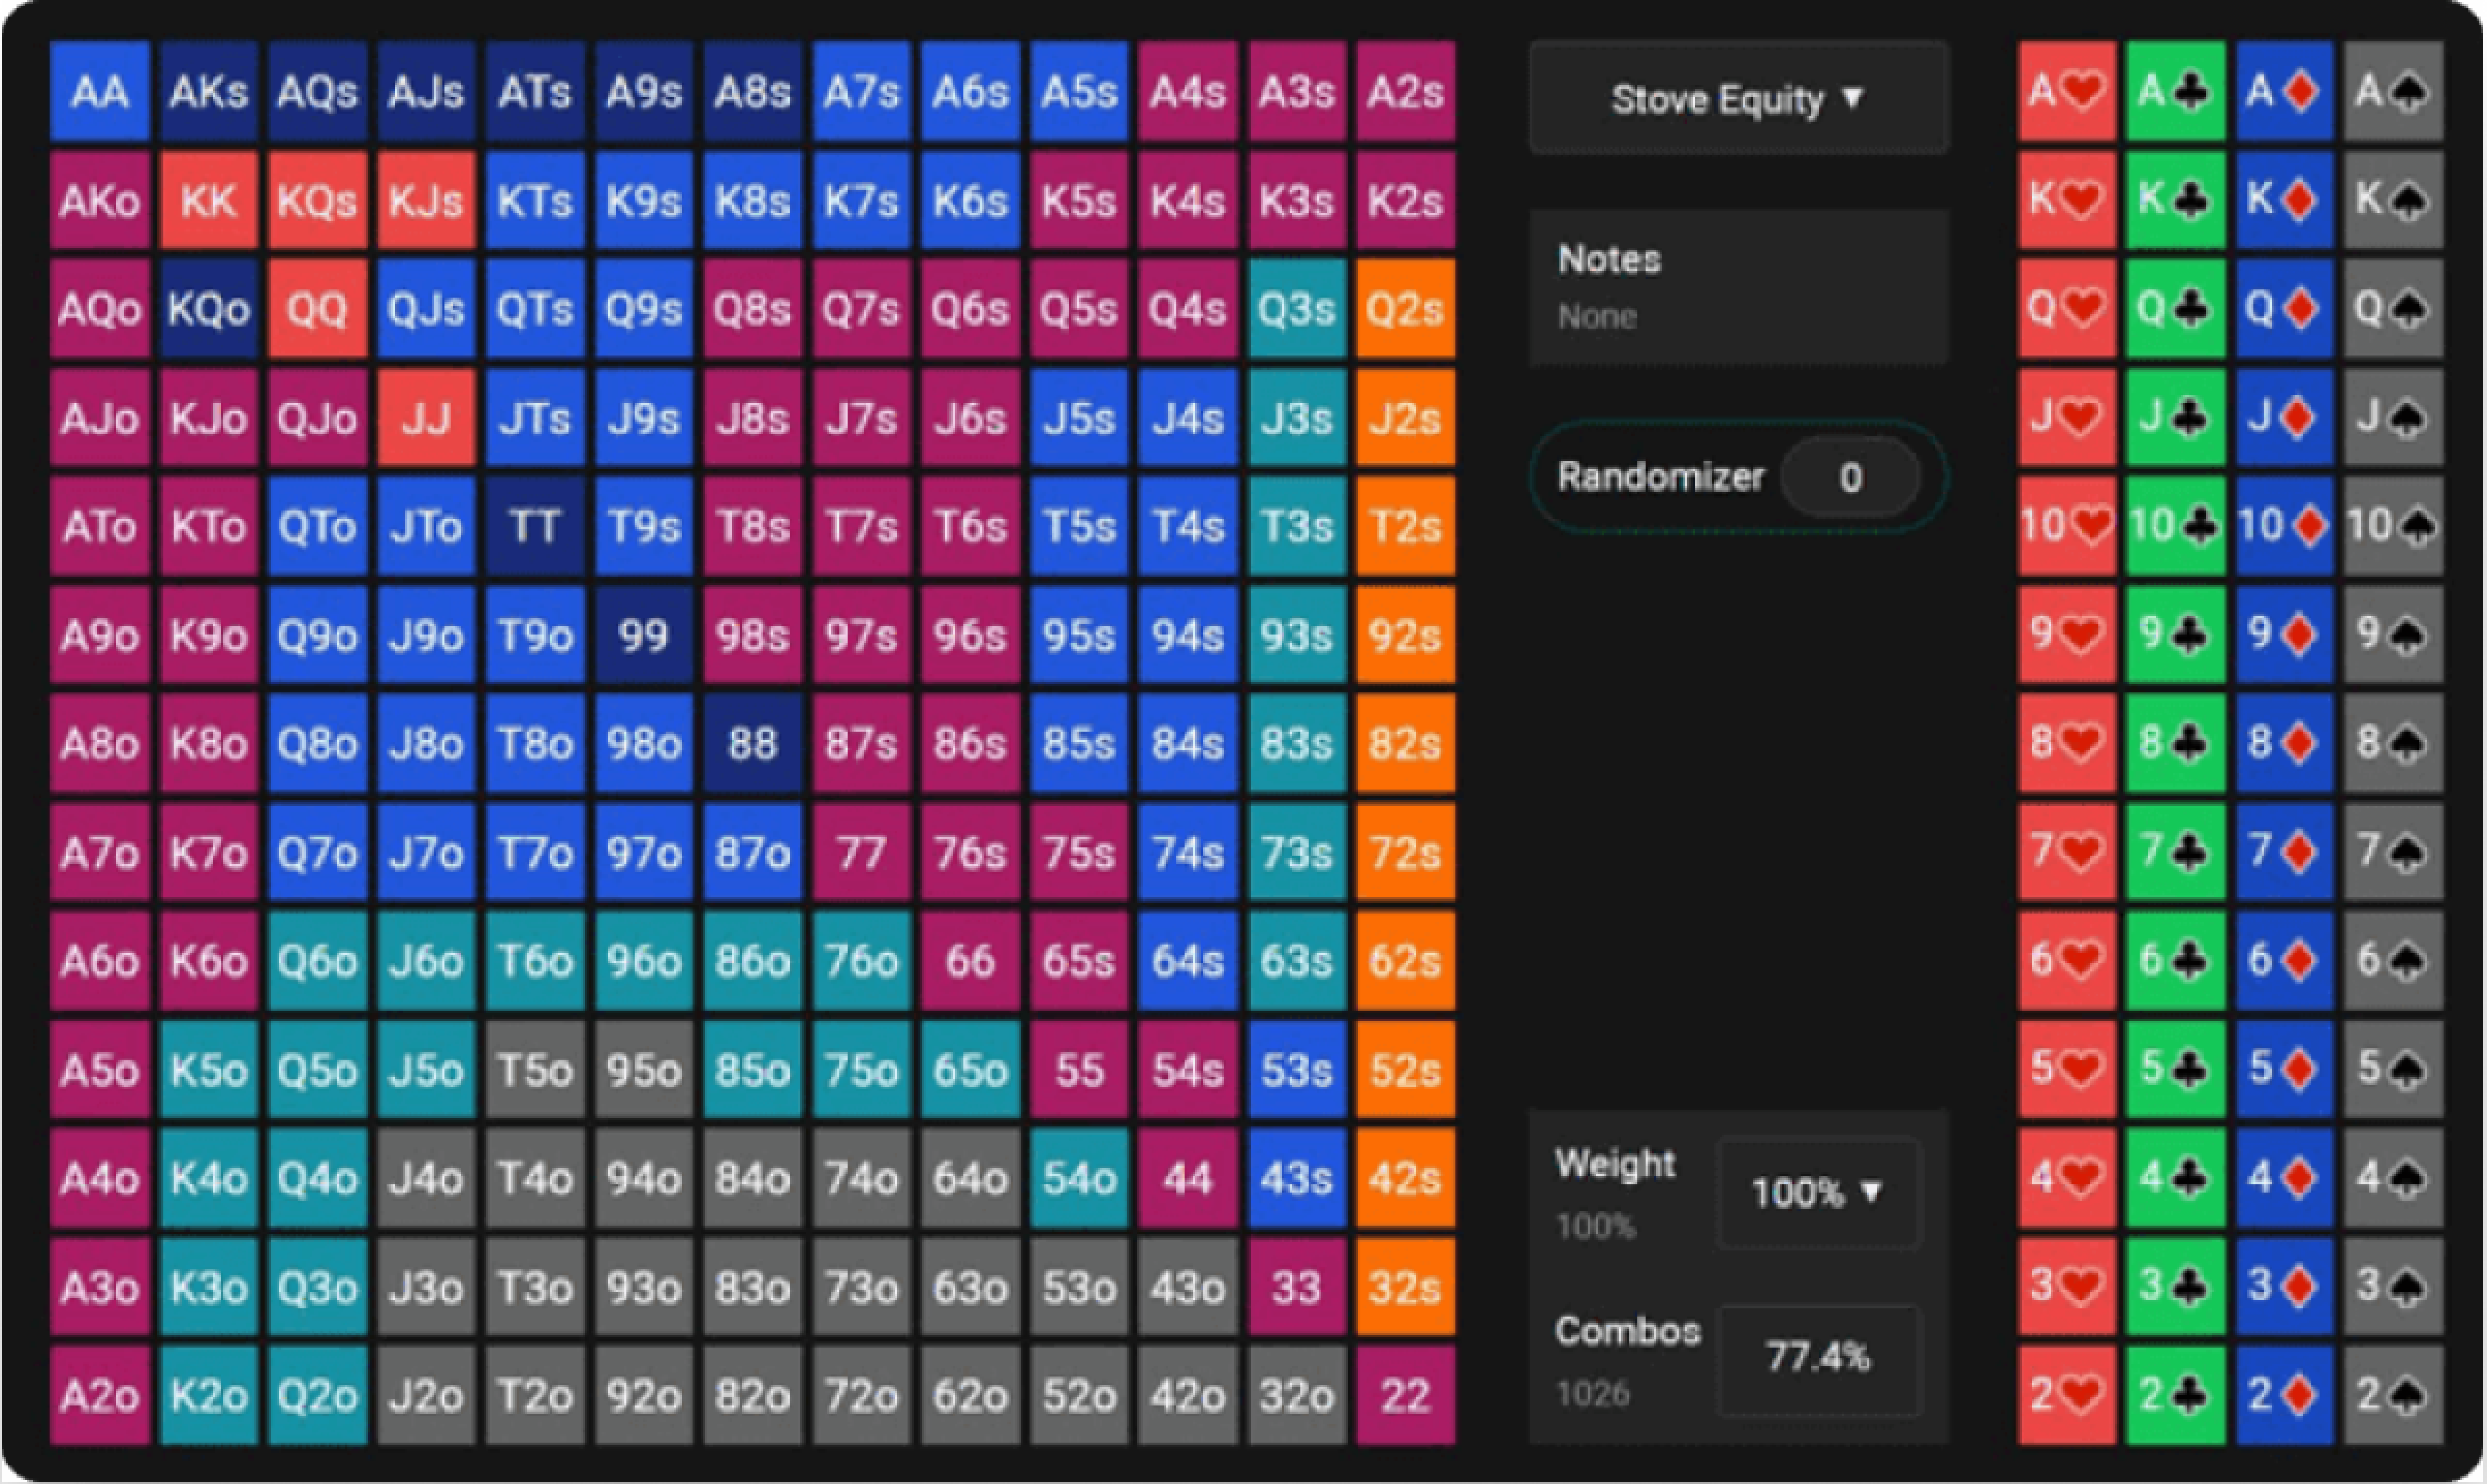This screenshot has width=2487, height=1484.
Task: Click the 99 pocket pair cell
Action: [x=645, y=635]
